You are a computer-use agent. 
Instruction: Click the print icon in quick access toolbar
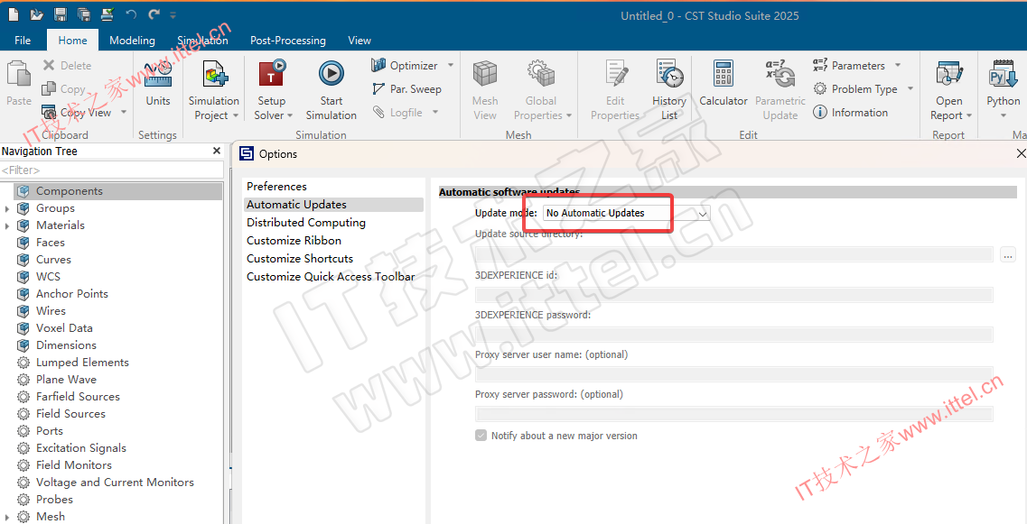107,14
